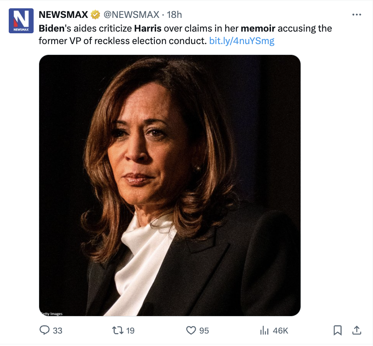The width and height of the screenshot is (373, 346).
Task: Open the NEWSMAX profile avatar
Action: [x=21, y=21]
